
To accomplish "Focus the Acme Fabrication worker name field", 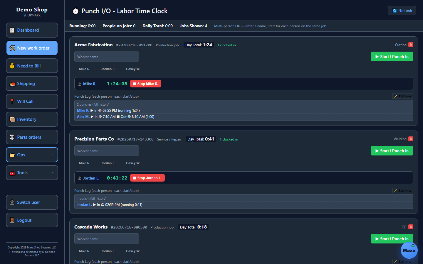I will pyautogui.click(x=107, y=57).
